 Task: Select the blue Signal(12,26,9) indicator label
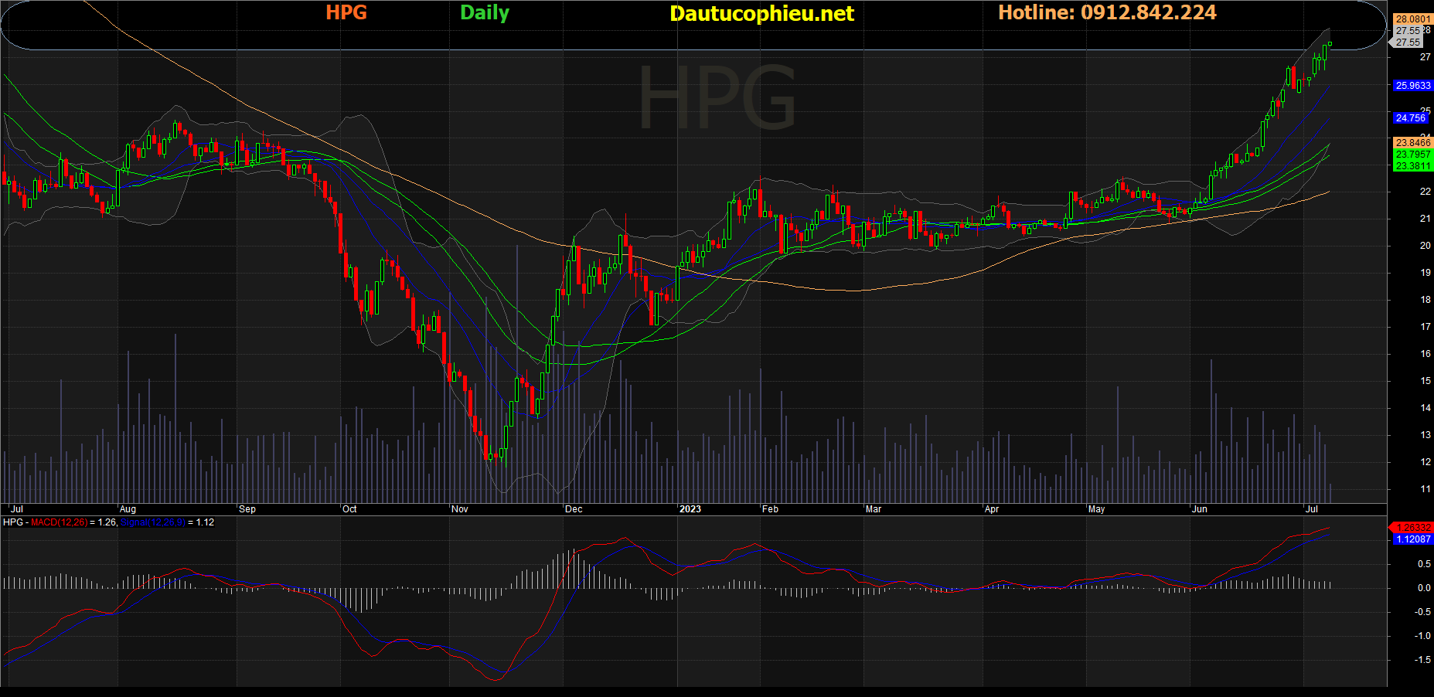tap(152, 522)
